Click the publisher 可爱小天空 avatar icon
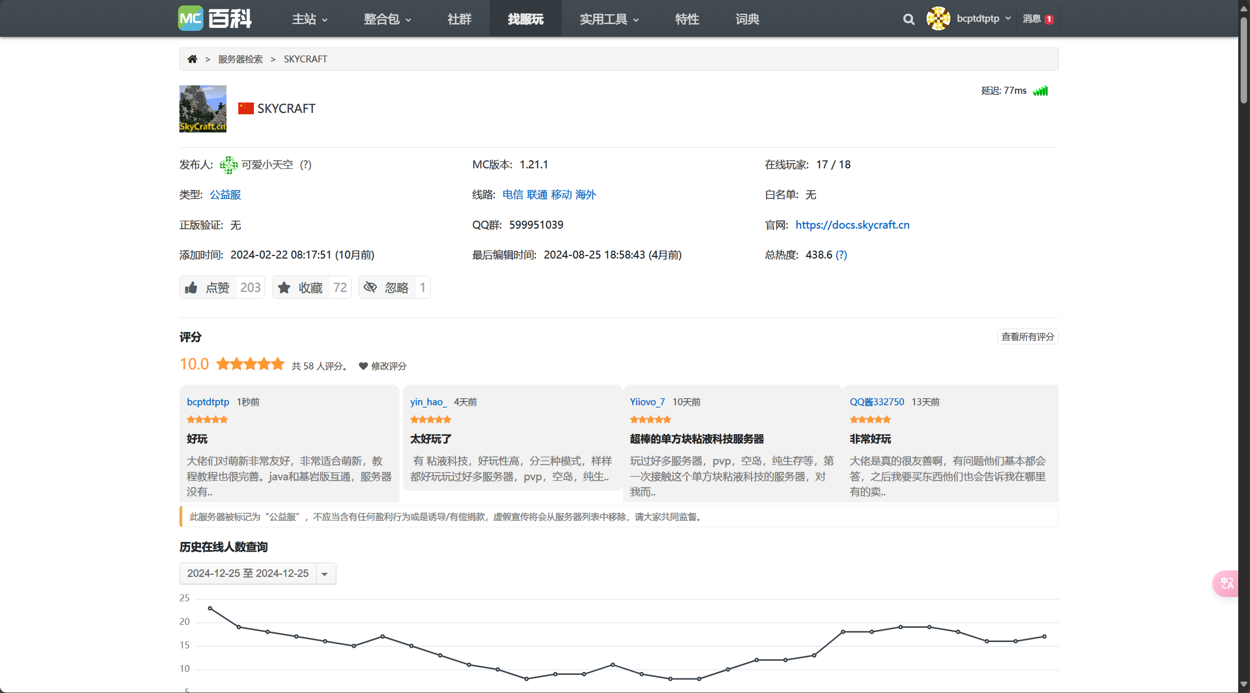The width and height of the screenshot is (1250, 693). coord(228,165)
